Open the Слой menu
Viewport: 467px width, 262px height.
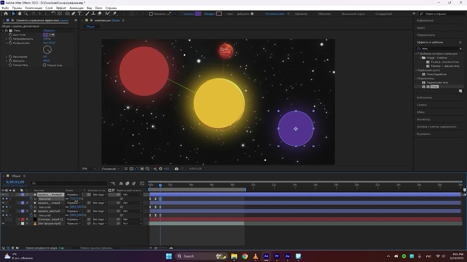click(x=49, y=8)
